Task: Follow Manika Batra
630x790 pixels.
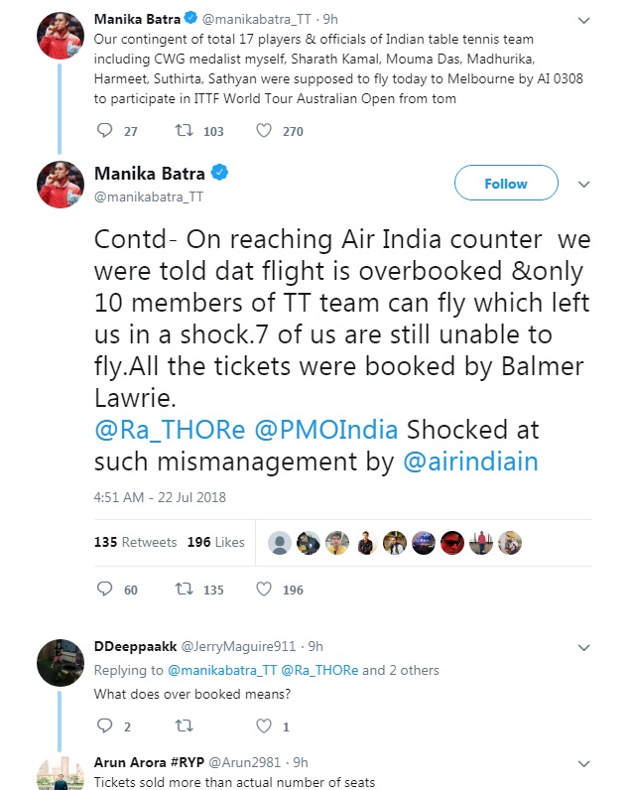Action: (505, 184)
